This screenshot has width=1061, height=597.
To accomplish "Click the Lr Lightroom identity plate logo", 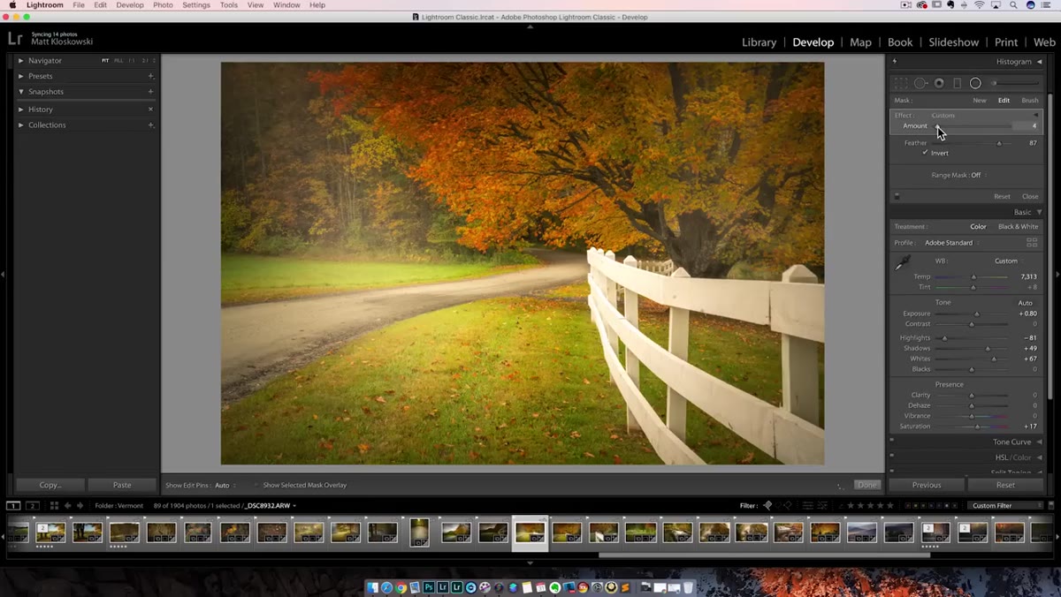I will [14, 38].
